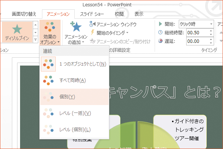Image resolution: width=223 pixels, height=149 pixels.
Task: Choose レベル (一括)(V) option
Action: coord(74,113)
